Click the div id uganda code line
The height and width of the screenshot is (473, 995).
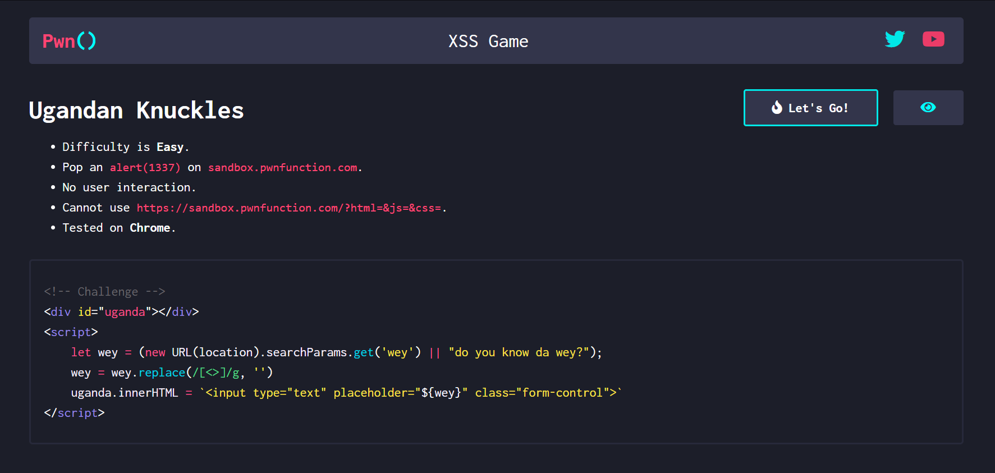tap(121, 312)
